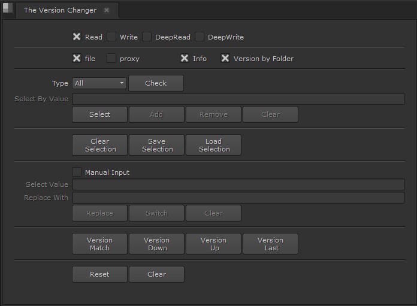Viewport: 417px width, 306px height.
Task: Tick the DeepWrite checkbox
Action: (200, 37)
